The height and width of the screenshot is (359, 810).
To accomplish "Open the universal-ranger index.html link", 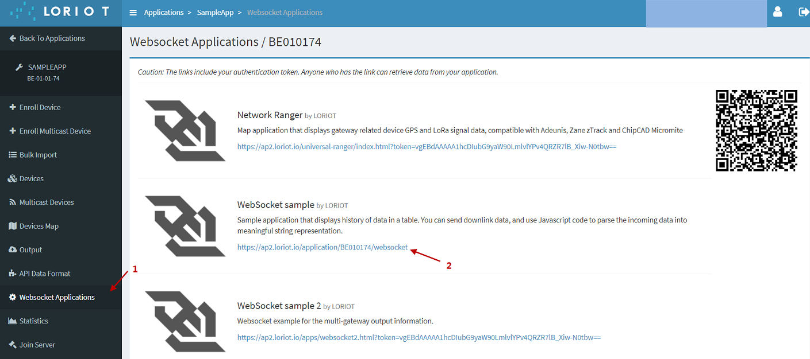I will point(427,147).
